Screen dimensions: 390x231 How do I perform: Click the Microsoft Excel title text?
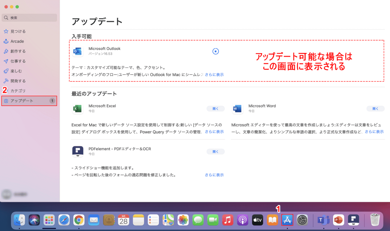click(102, 106)
